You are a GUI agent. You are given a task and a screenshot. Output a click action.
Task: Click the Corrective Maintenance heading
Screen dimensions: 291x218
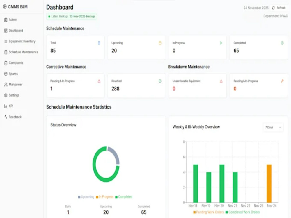[66, 67]
